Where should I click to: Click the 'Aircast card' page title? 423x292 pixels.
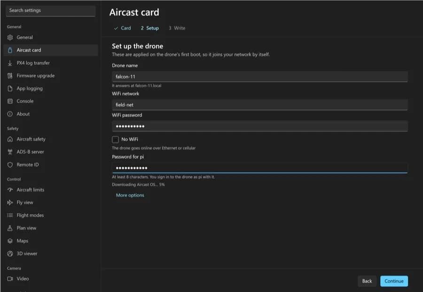[134, 12]
